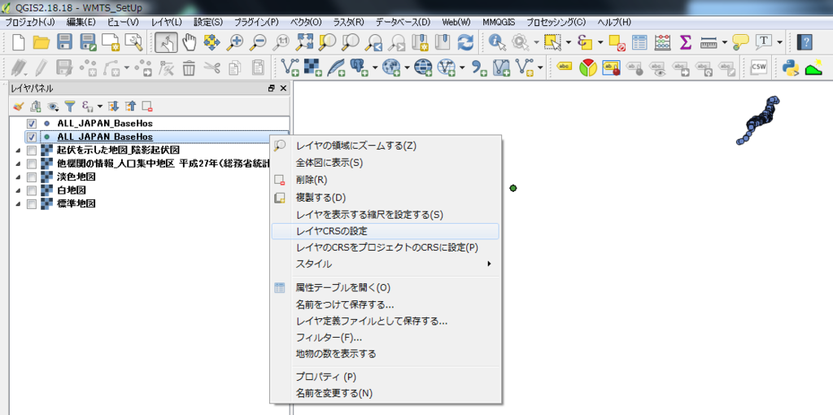Enable the 標準地図 layer checkbox
Image resolution: width=833 pixels, height=415 pixels.
[x=32, y=204]
